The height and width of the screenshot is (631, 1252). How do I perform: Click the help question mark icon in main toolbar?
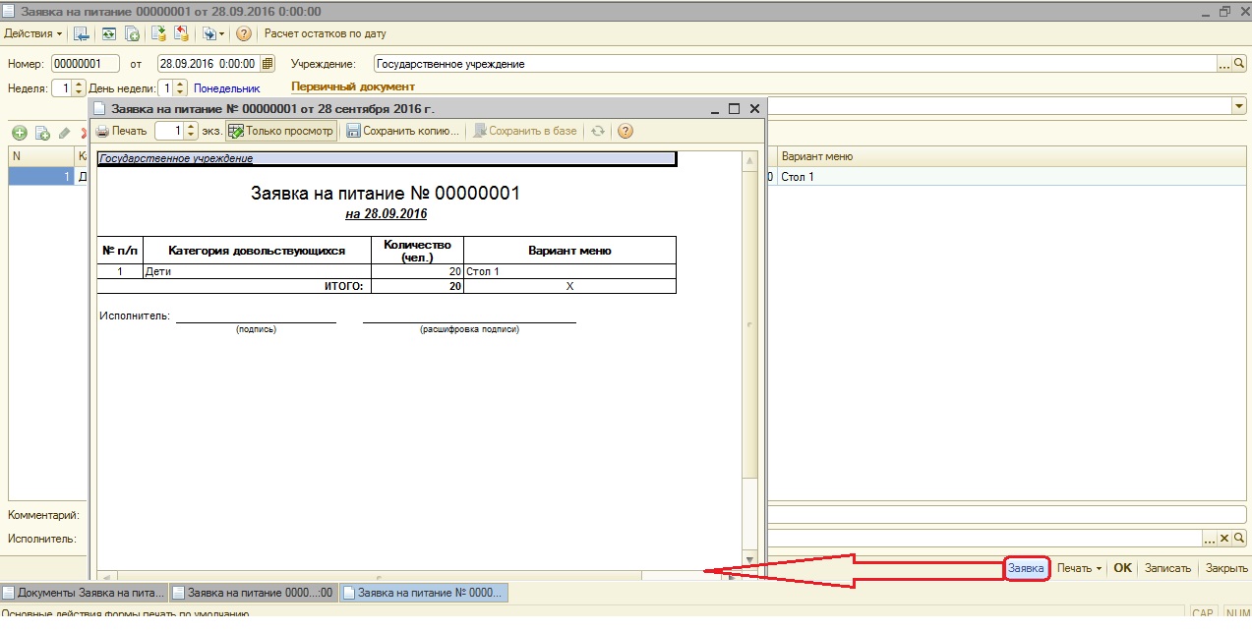pos(244,33)
